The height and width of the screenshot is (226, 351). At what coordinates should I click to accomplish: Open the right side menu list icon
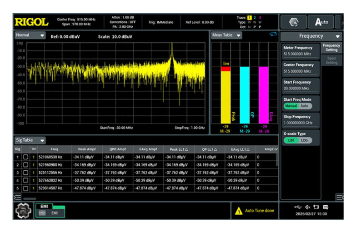click(340, 197)
